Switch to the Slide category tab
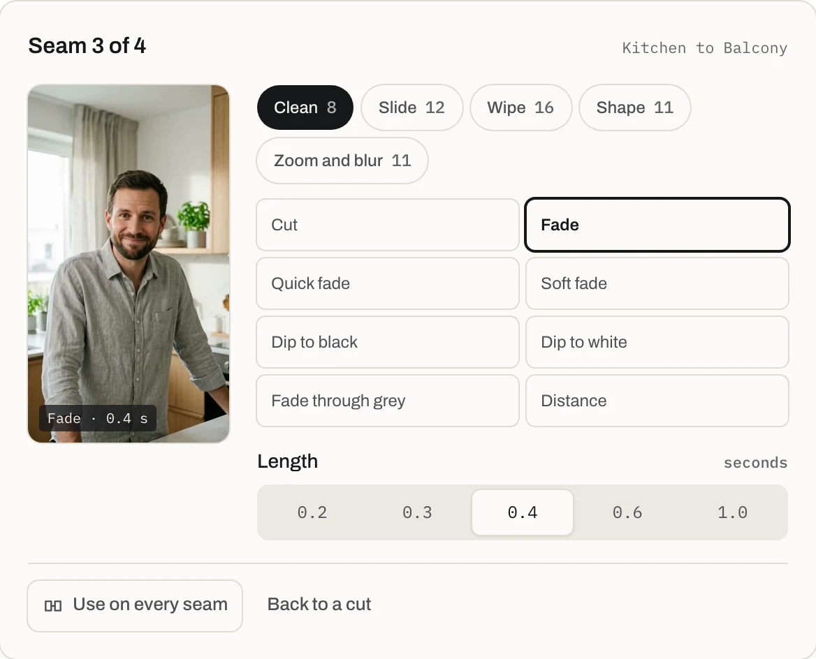The image size is (816, 659). [411, 108]
